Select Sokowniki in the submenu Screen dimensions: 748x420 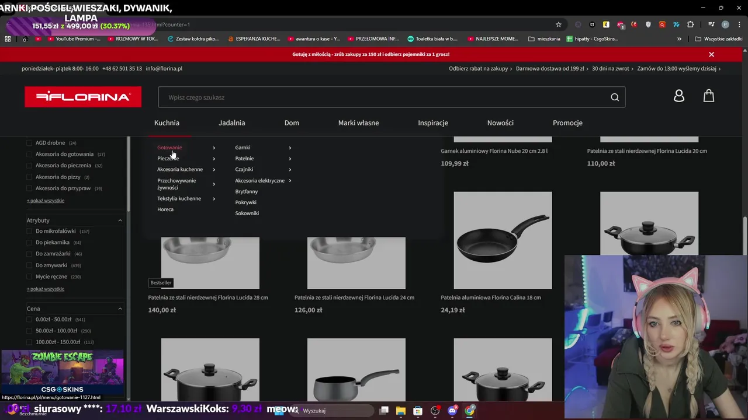point(247,213)
